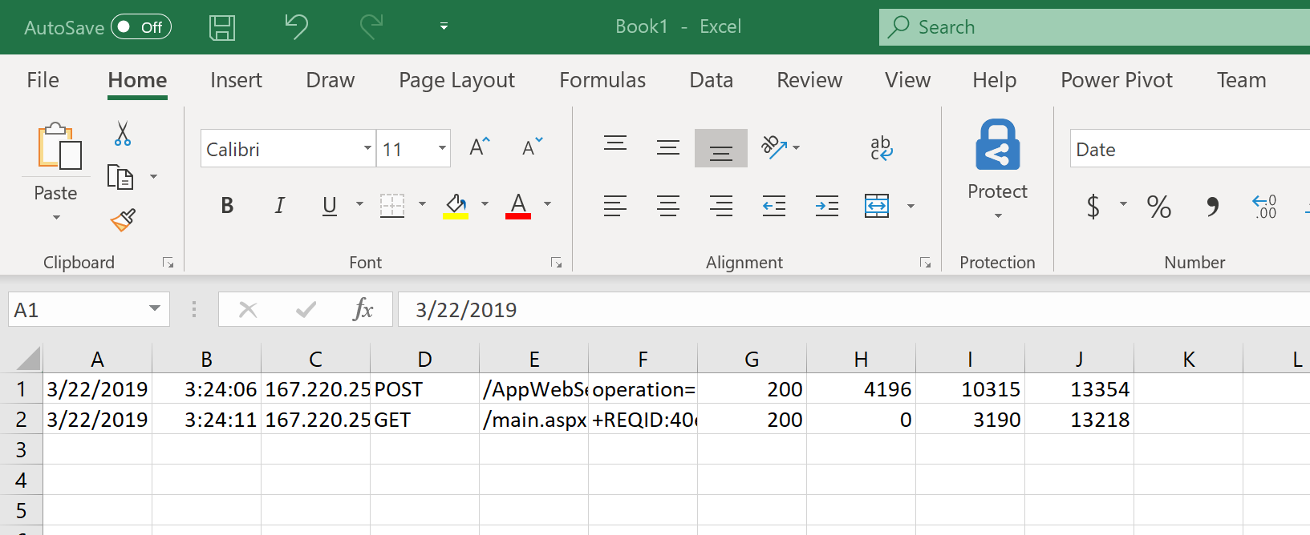The height and width of the screenshot is (535, 1310).
Task: Align text left
Action: pos(615,206)
